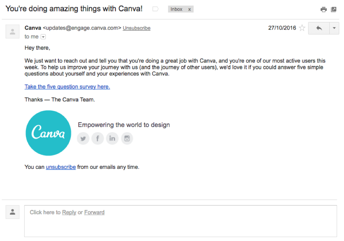Remove the Inbox label with x
The image size is (344, 241).
coord(189,10)
